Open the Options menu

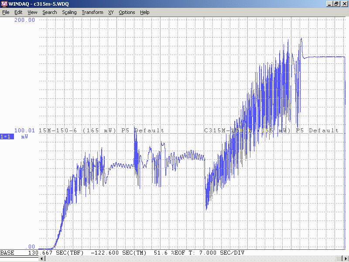(x=127, y=12)
